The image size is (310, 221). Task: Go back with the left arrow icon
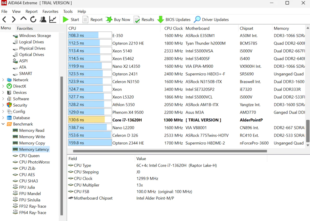point(4,19)
